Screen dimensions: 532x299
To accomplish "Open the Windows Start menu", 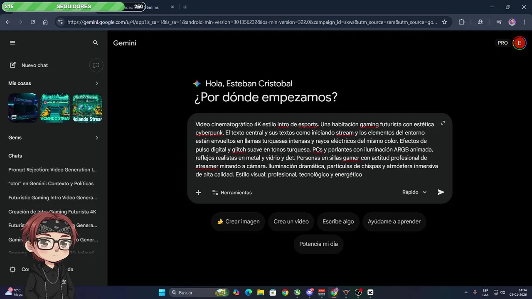I will pyautogui.click(x=162, y=292).
